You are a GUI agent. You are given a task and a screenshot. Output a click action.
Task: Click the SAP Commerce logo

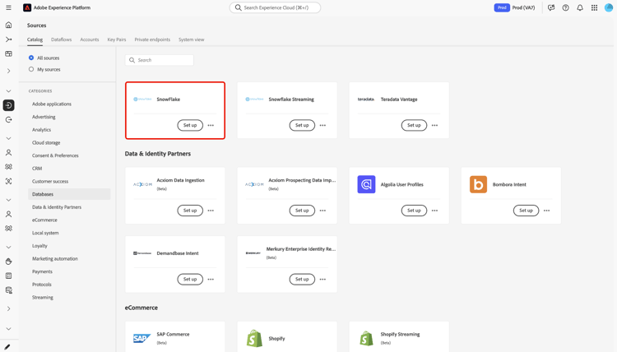click(x=142, y=338)
